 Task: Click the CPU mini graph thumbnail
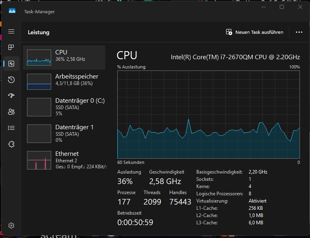(x=39, y=58)
